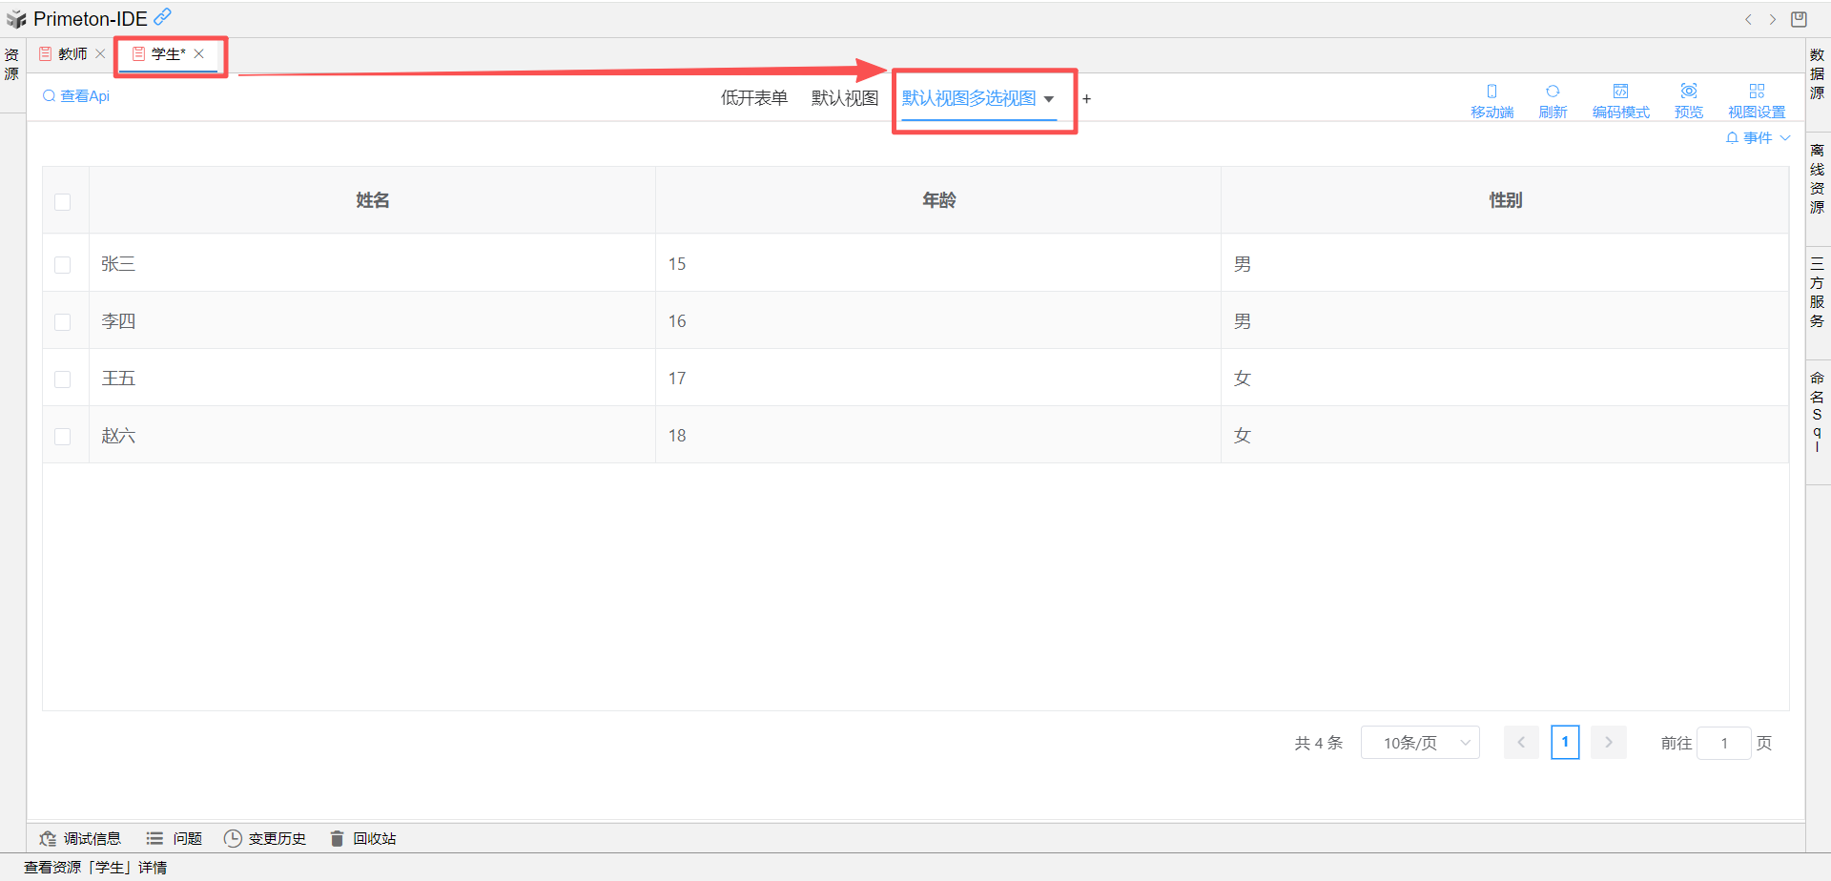The image size is (1831, 881).
Task: Click the 刷新 refresh icon
Action: point(1553,92)
